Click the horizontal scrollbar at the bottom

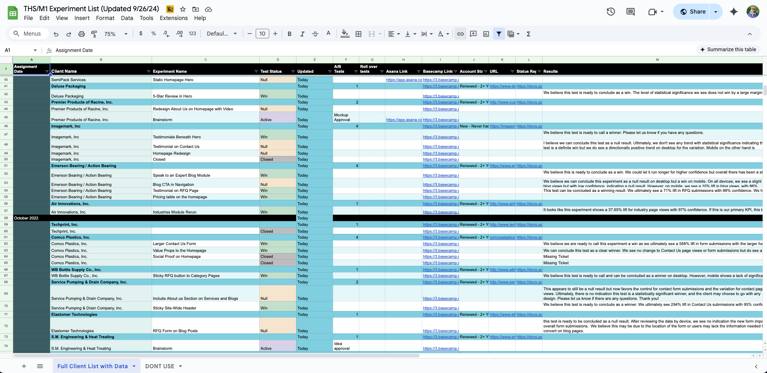pyautogui.click(x=217, y=355)
